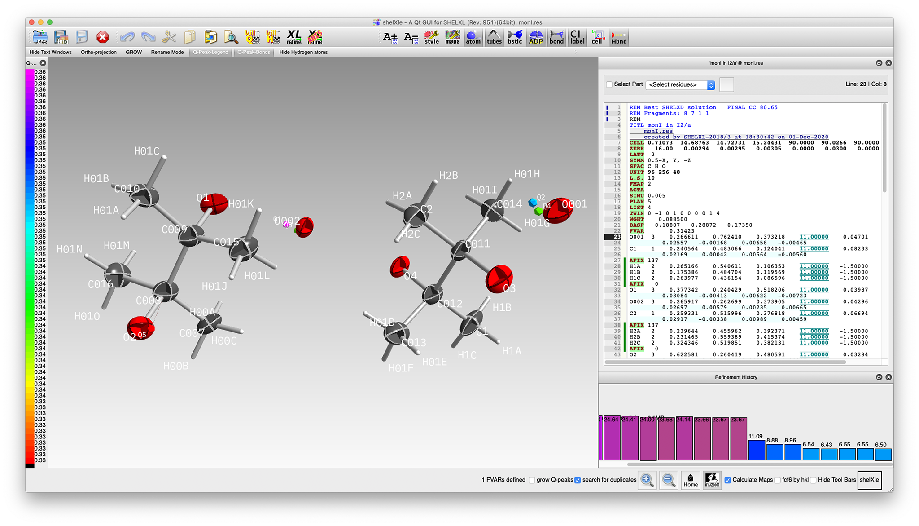Toggle Q-Peak-Legend
919x526 pixels.
tap(211, 52)
